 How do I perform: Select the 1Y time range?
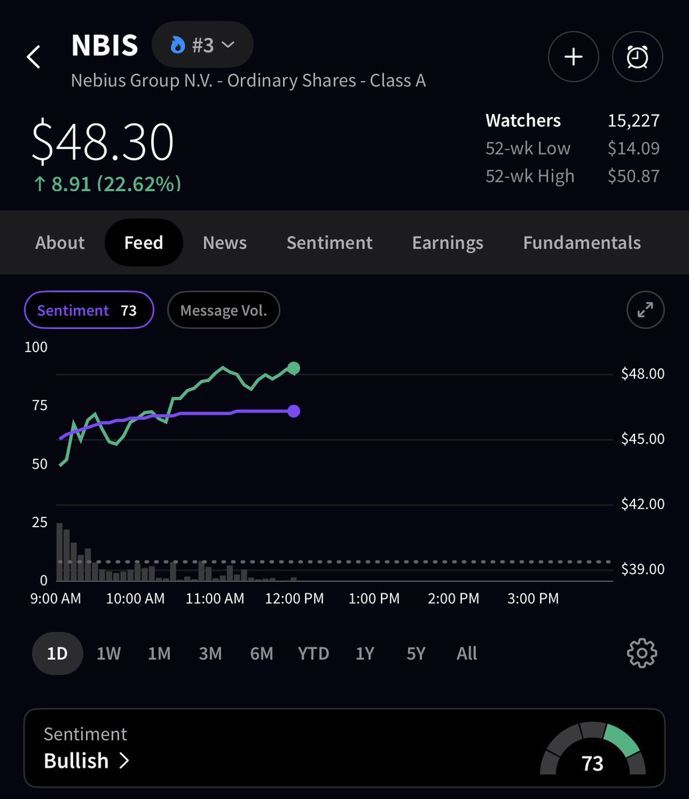tap(365, 653)
